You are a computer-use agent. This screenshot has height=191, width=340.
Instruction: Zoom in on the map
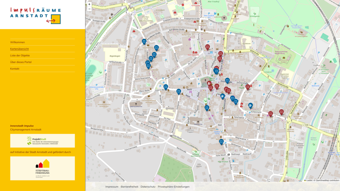click(x=89, y=4)
